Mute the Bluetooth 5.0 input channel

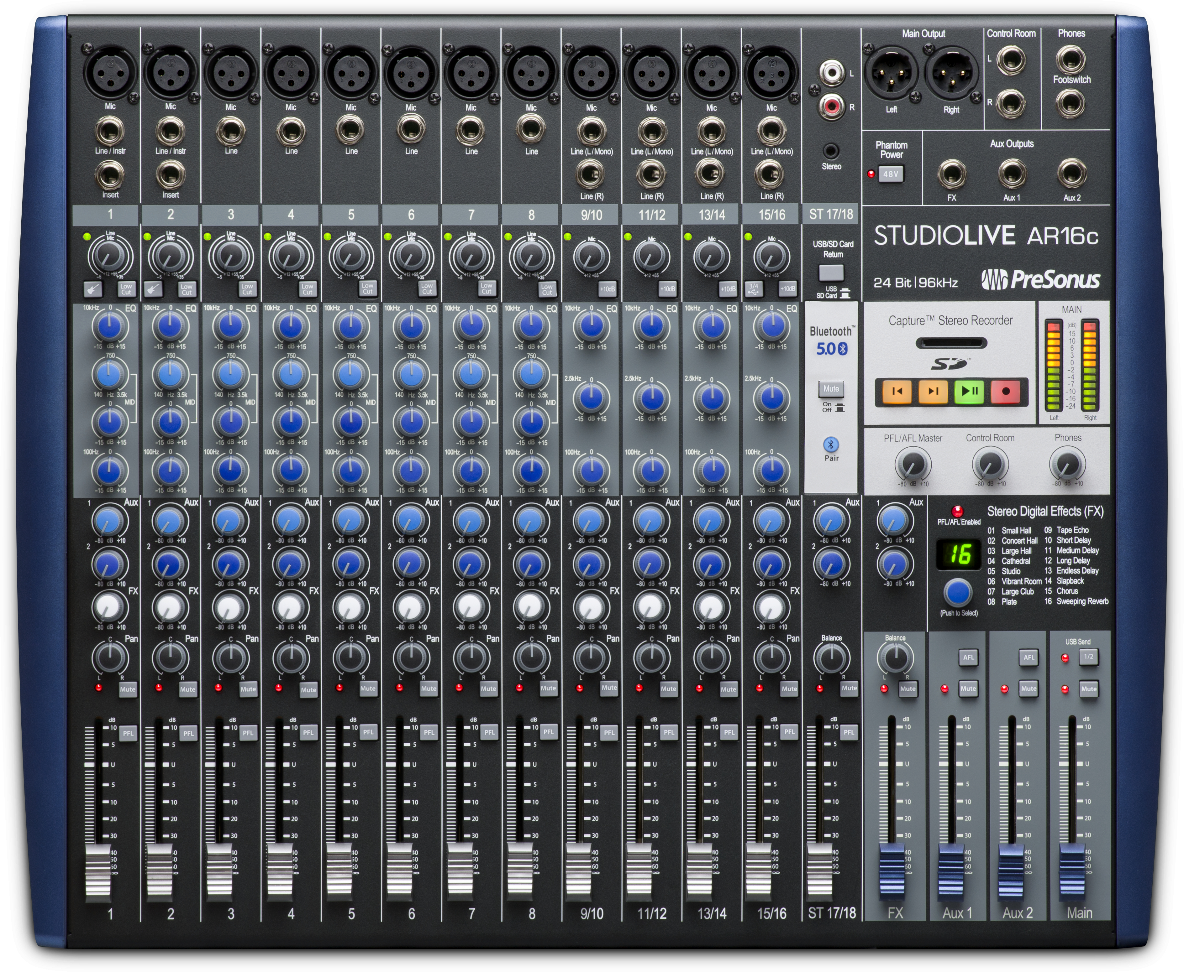click(831, 389)
